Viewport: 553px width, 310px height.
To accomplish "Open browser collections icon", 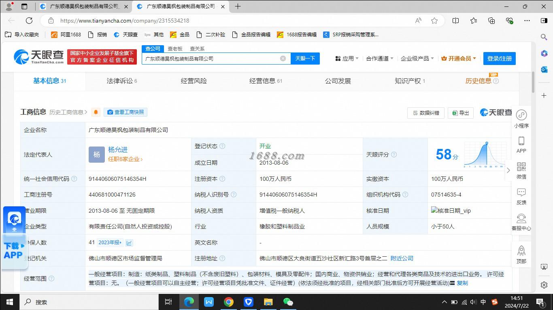I will tap(491, 21).
